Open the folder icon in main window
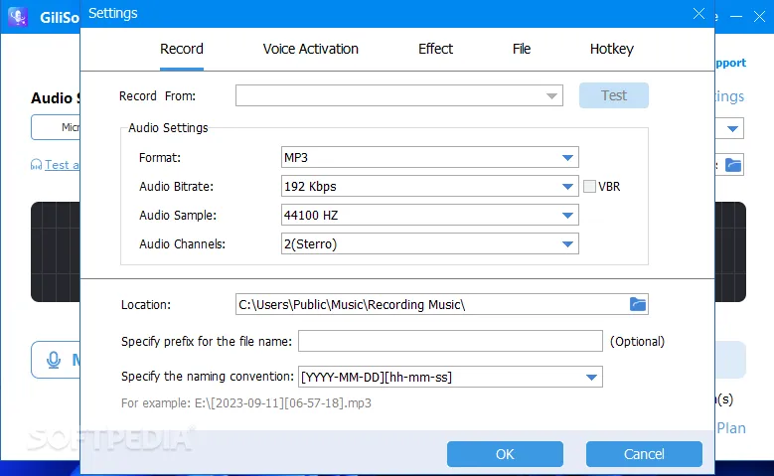Image resolution: width=774 pixels, height=476 pixels. pos(733,165)
